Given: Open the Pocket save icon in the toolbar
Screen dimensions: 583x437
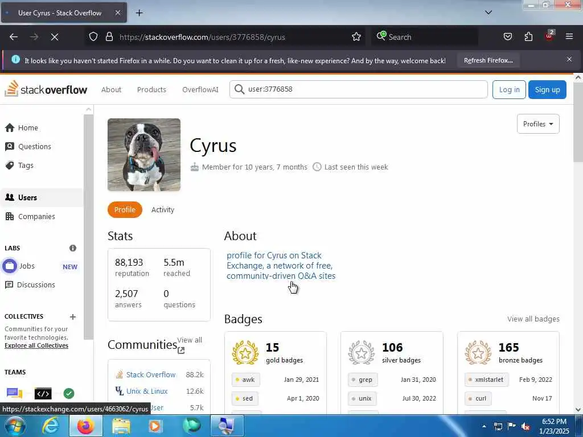Looking at the screenshot, I should [507, 36].
